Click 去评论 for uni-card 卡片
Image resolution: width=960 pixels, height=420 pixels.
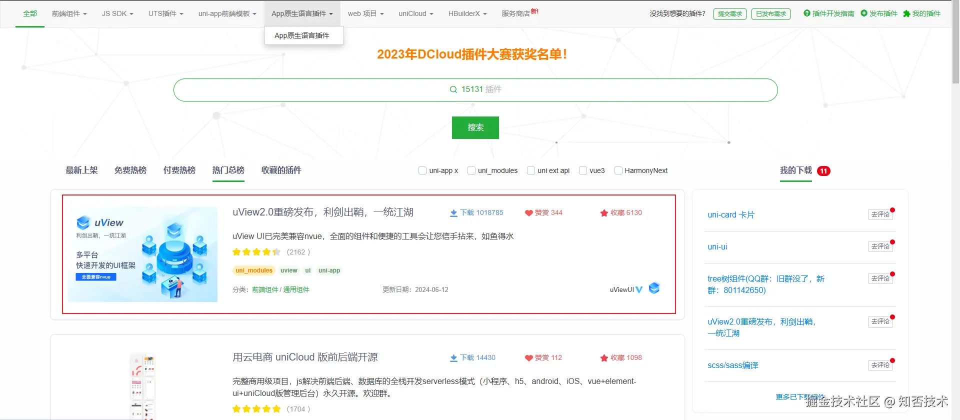[880, 214]
